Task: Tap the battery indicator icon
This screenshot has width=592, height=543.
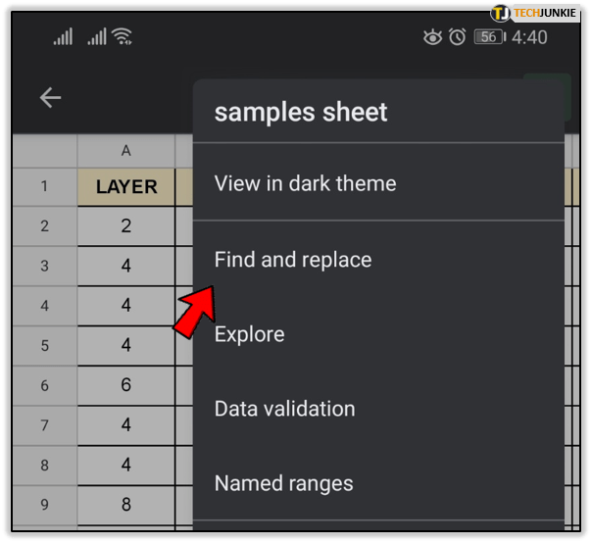Action: (487, 37)
